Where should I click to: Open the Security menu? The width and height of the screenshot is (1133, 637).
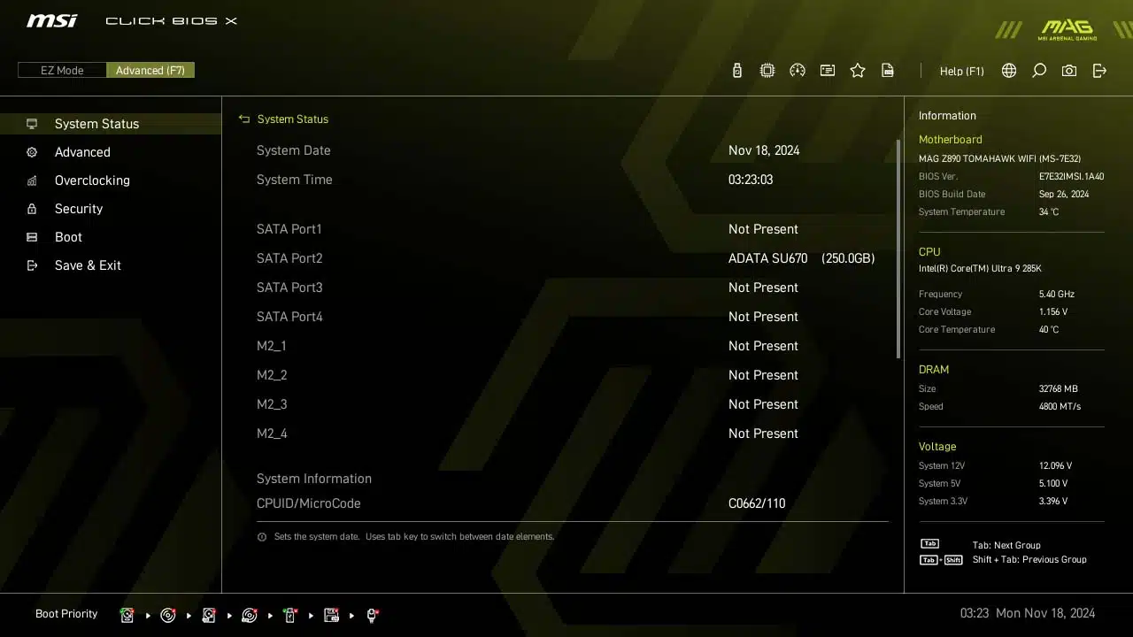click(111, 209)
